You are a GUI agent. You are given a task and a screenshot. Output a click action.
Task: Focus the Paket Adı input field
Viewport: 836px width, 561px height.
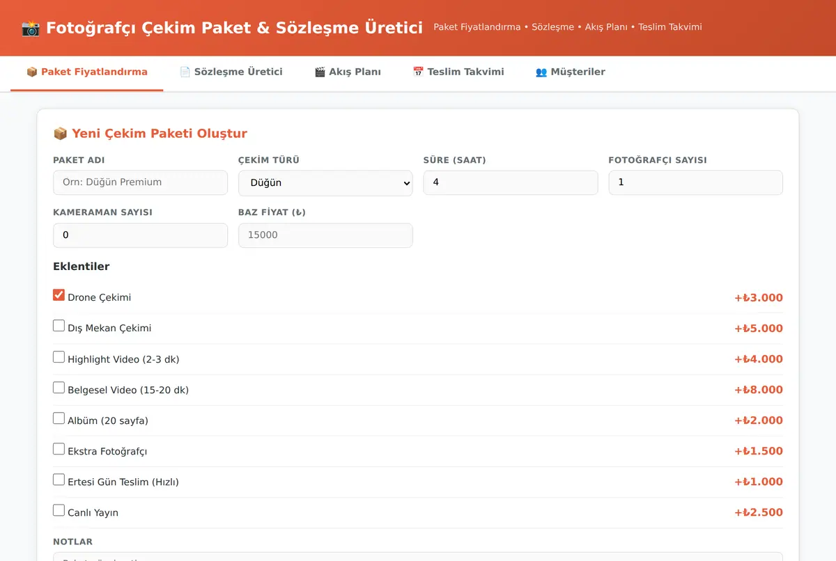pos(140,182)
